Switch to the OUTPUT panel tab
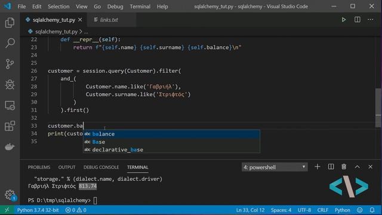The image size is (382, 215). coord(67,167)
